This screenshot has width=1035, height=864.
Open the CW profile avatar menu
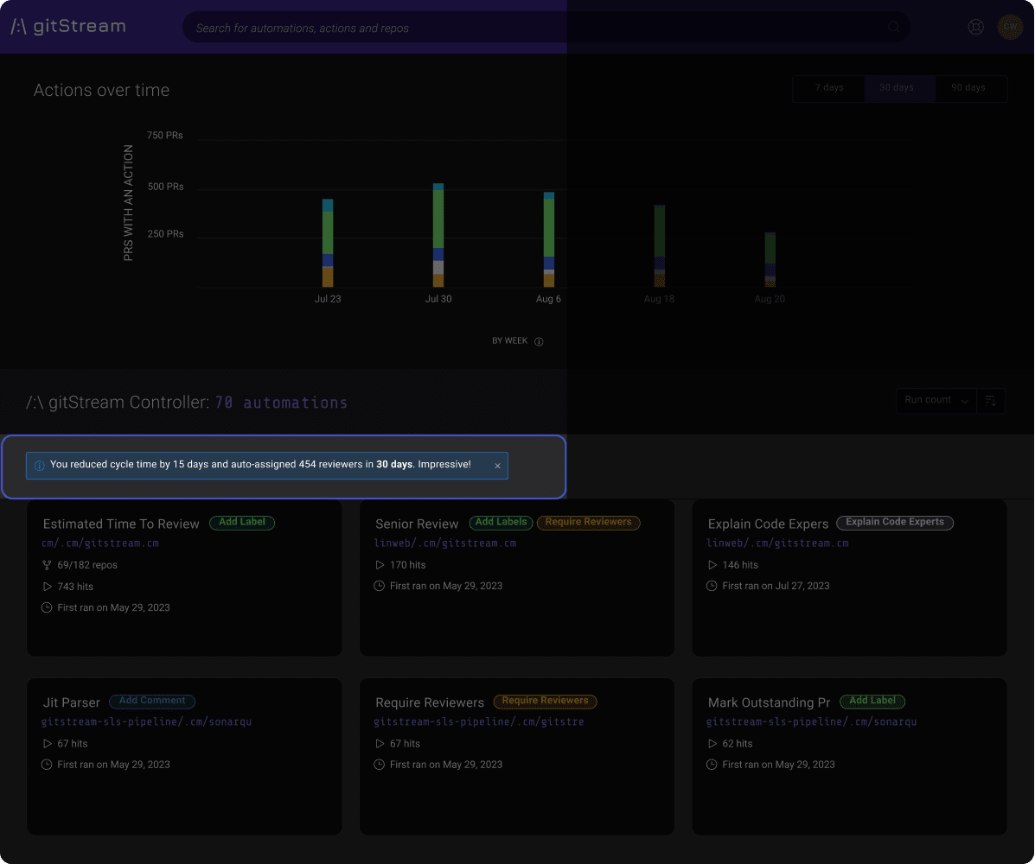[x=1010, y=27]
